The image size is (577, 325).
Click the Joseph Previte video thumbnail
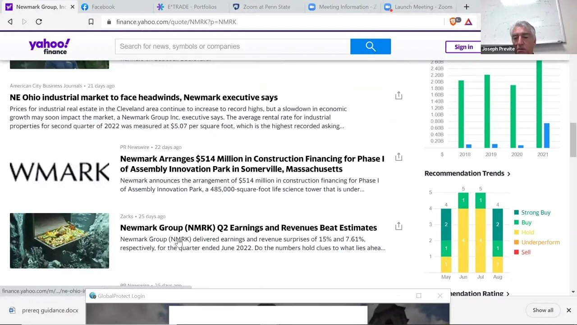[529, 27]
